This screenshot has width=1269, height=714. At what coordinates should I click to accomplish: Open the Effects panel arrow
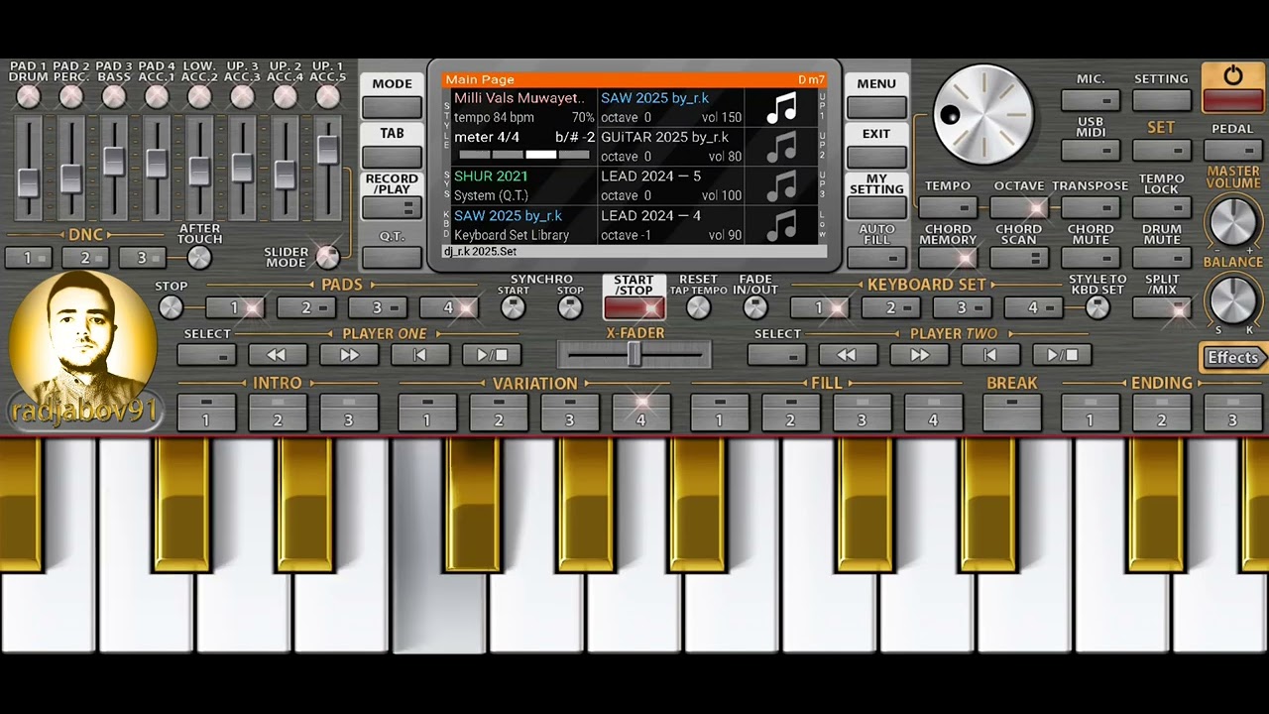point(1234,358)
